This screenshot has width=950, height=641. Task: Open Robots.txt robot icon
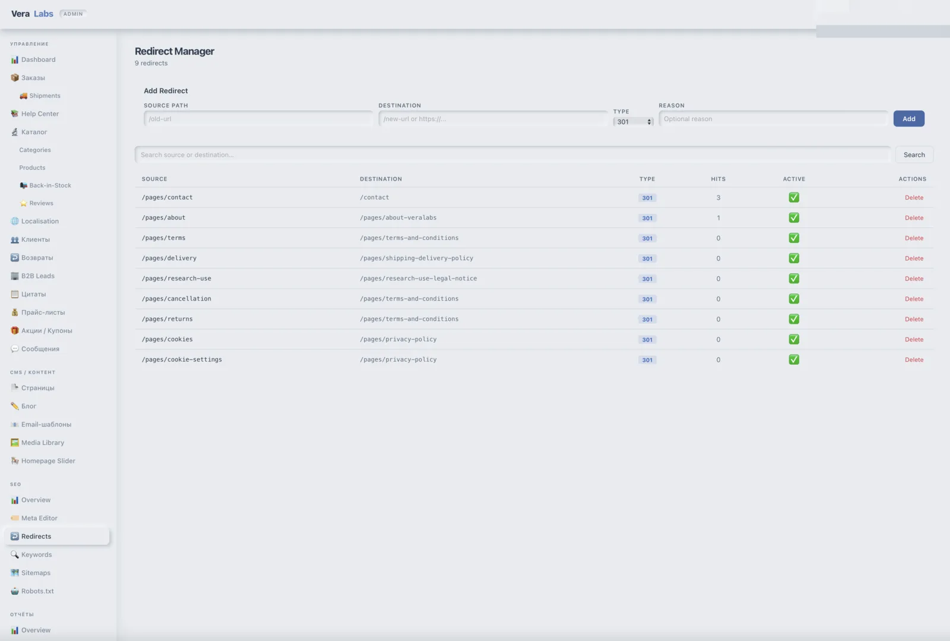[15, 591]
